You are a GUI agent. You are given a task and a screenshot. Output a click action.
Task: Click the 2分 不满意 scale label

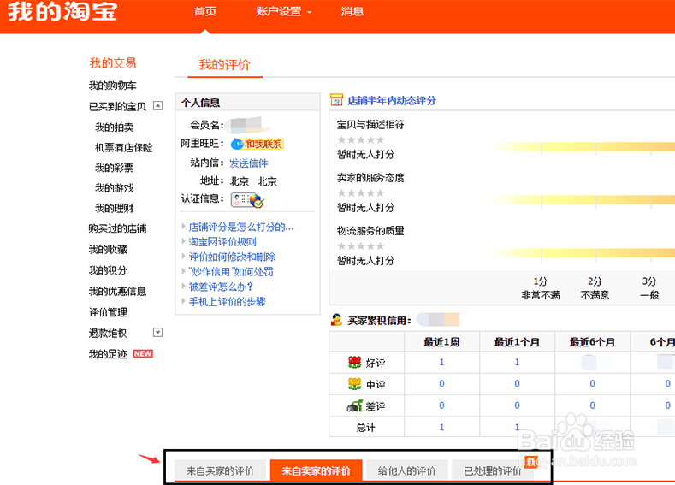595,288
